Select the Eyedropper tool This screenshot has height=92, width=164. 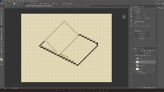pos(2,22)
